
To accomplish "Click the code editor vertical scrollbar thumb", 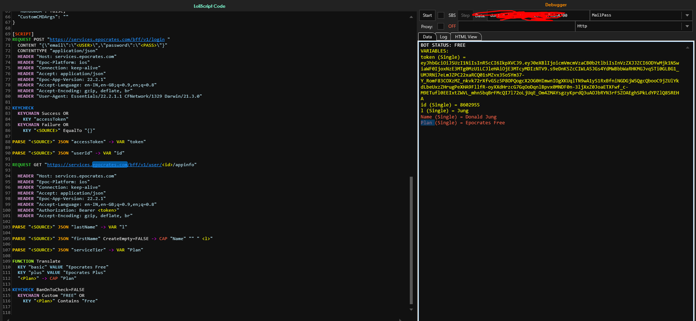I will pos(412,239).
